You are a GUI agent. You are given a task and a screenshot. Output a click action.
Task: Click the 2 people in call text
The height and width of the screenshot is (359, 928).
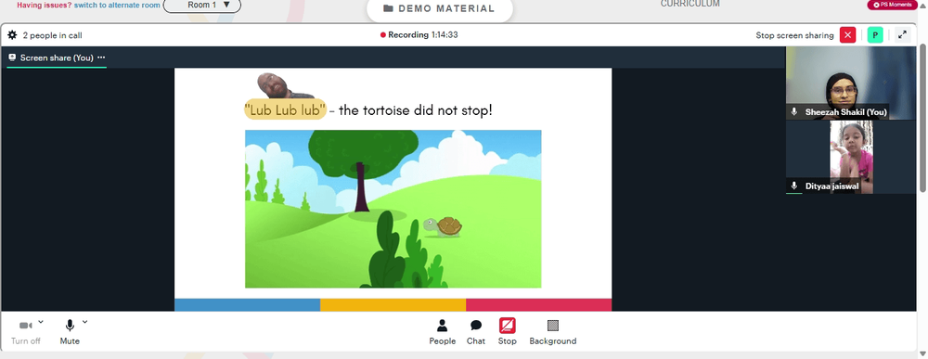point(52,35)
